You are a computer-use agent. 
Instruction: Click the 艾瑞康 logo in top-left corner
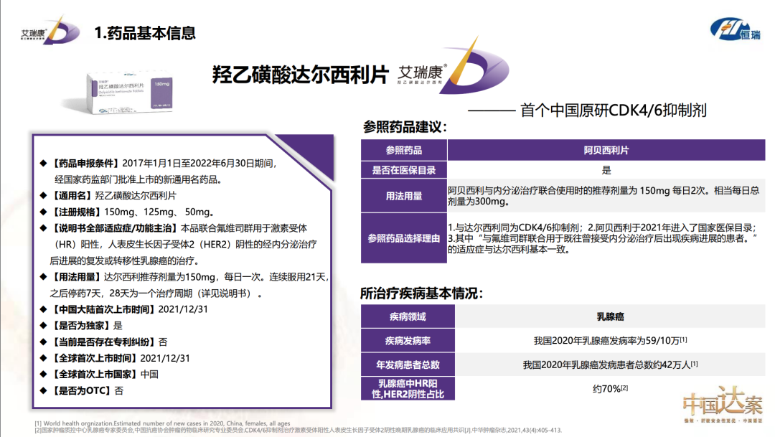(x=50, y=31)
